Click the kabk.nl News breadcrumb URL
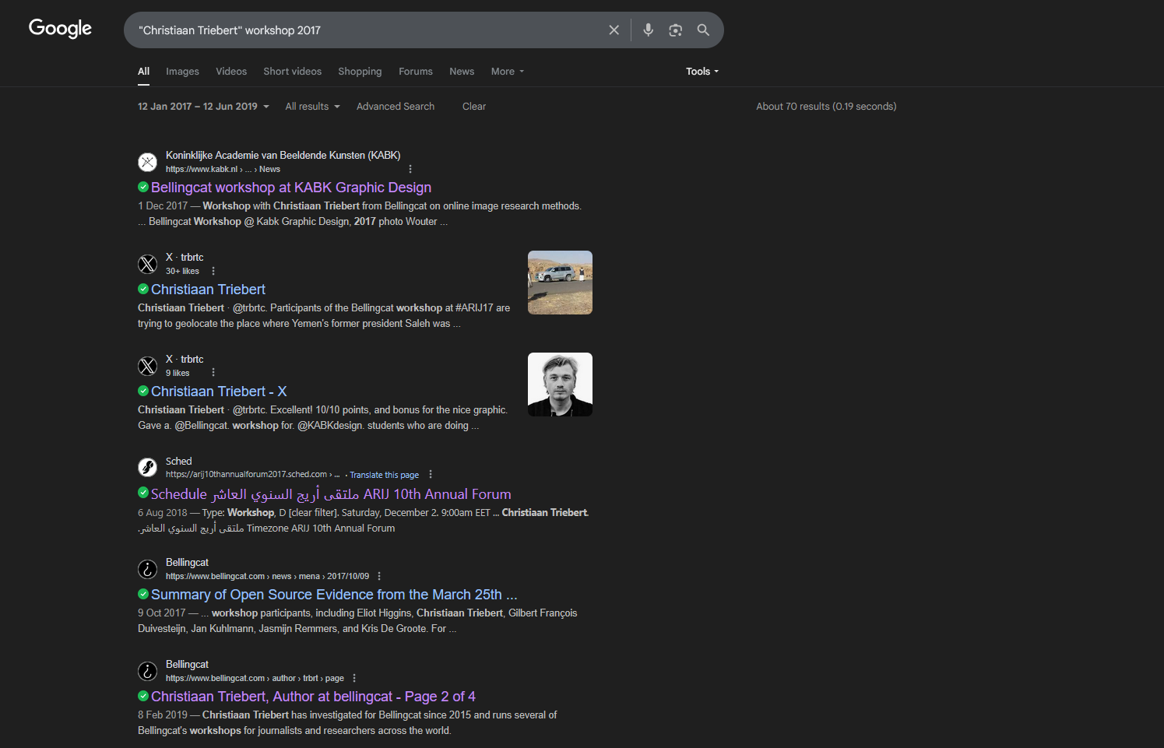Viewport: 1164px width, 748px height. (x=223, y=169)
